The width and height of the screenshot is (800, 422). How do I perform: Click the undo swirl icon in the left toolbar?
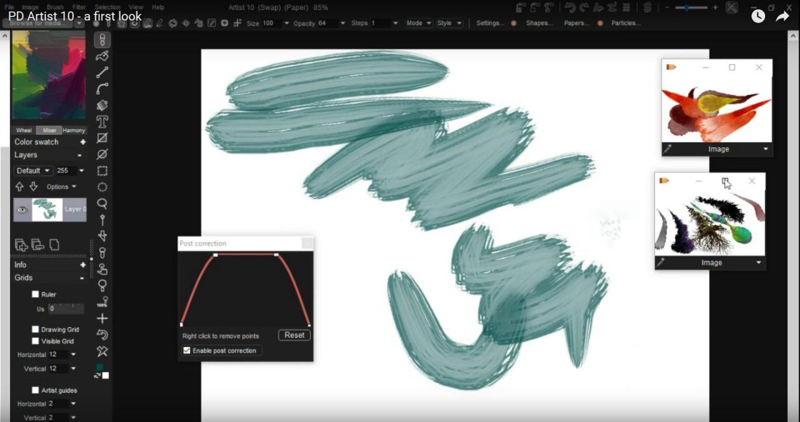(102, 335)
